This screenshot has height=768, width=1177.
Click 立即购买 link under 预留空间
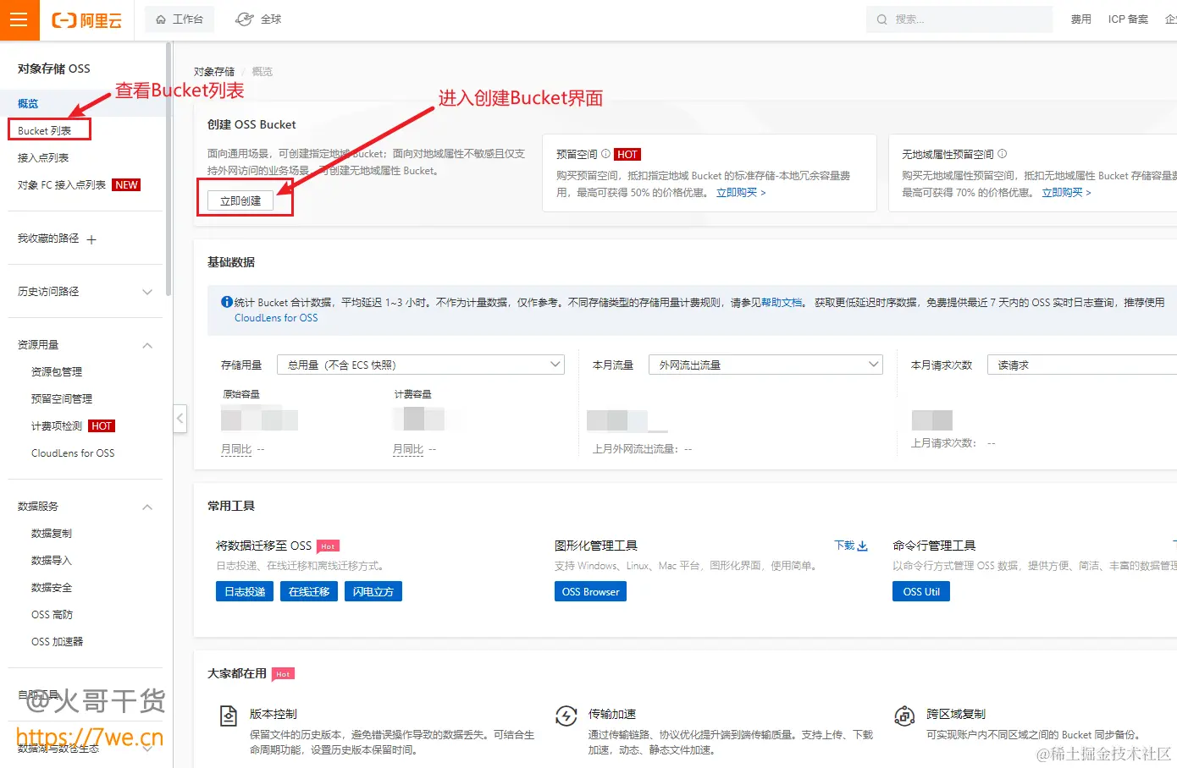click(x=741, y=192)
